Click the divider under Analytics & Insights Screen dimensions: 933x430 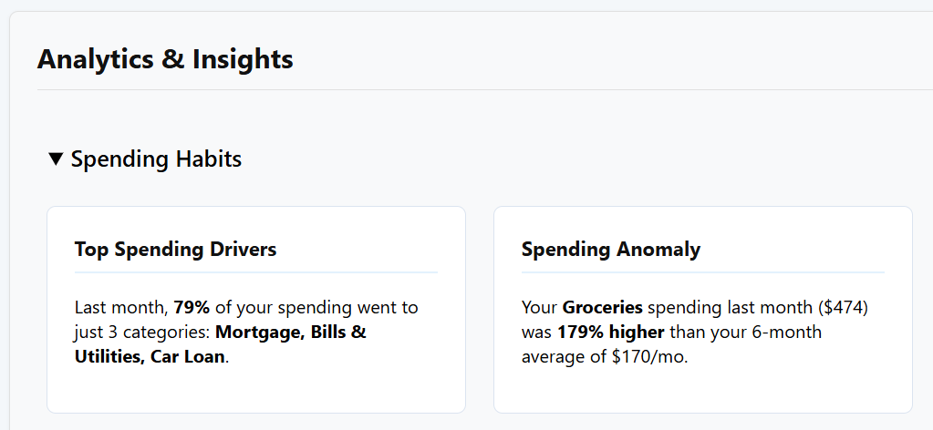(x=483, y=90)
